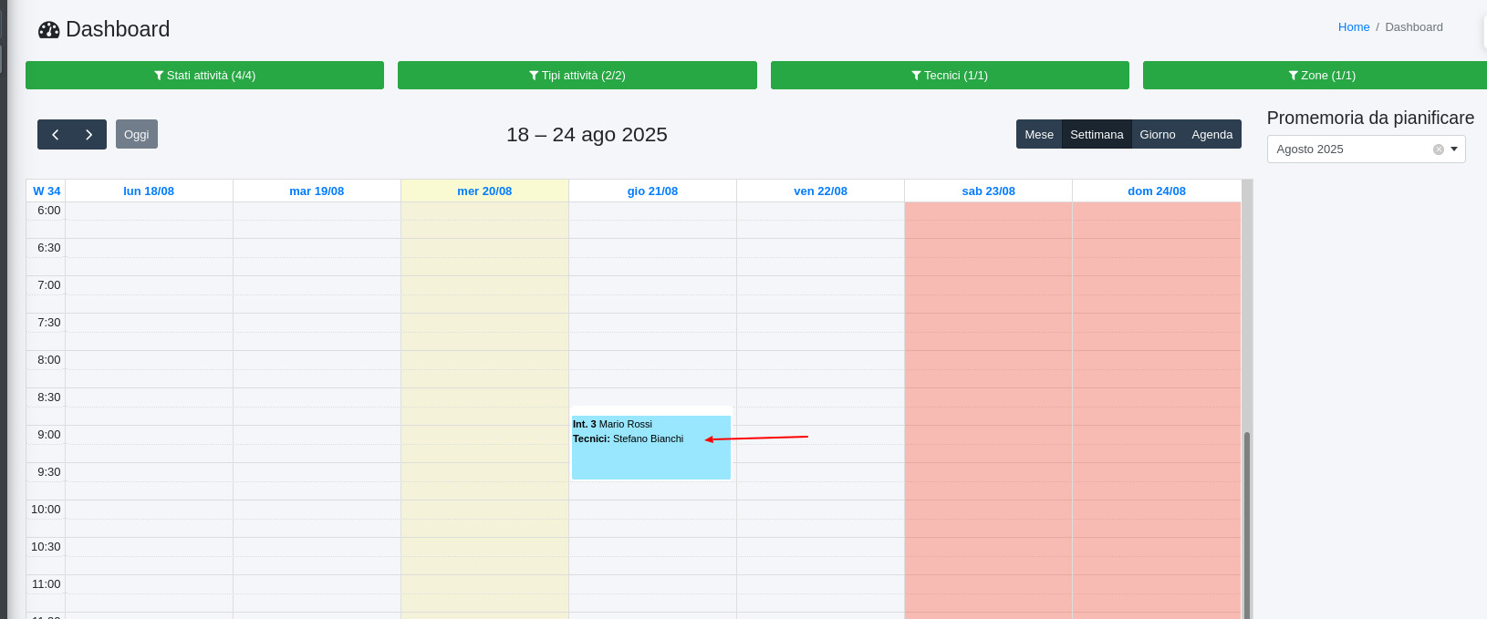Open week number W 34
1487x619 pixels.
coord(47,191)
